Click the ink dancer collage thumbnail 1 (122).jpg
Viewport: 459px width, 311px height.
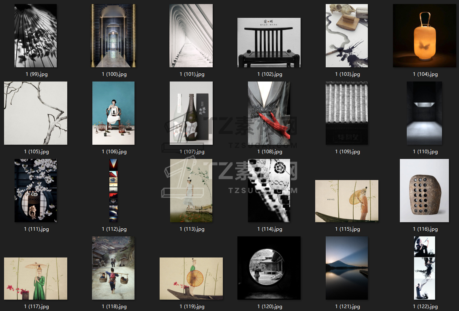pos(425,268)
